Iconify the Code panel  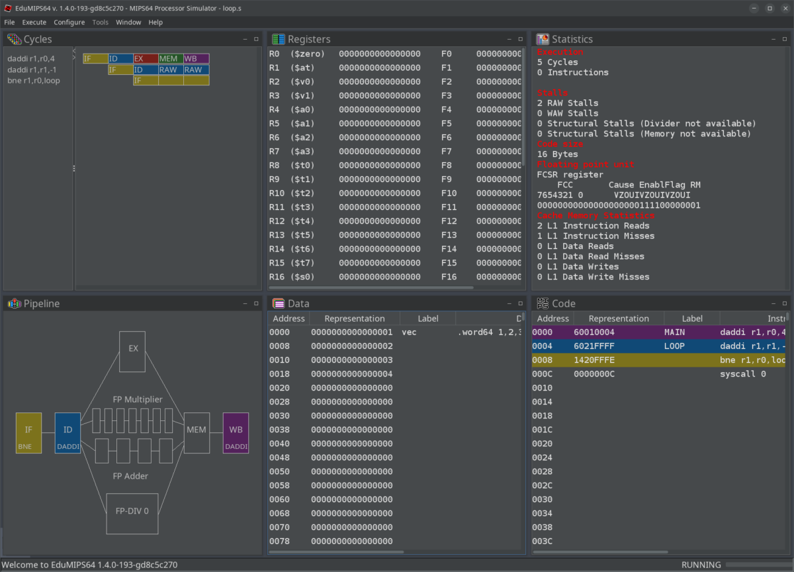click(x=773, y=303)
